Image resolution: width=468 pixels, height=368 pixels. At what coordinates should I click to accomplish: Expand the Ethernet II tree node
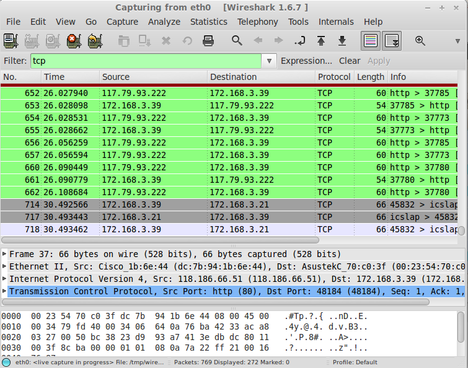5,267
